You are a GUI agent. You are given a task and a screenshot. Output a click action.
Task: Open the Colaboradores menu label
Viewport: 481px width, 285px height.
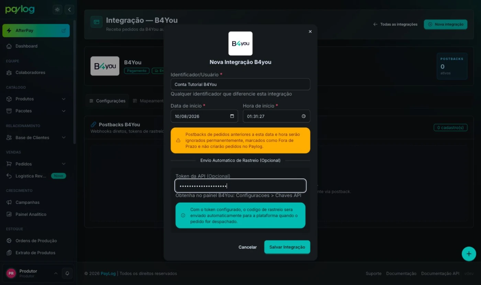30,72
